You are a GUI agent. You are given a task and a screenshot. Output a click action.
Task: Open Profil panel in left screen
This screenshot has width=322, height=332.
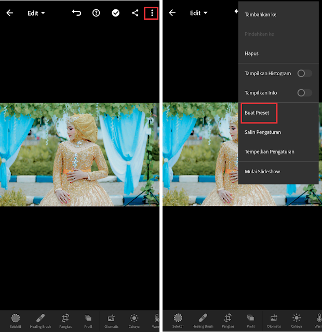88,321
